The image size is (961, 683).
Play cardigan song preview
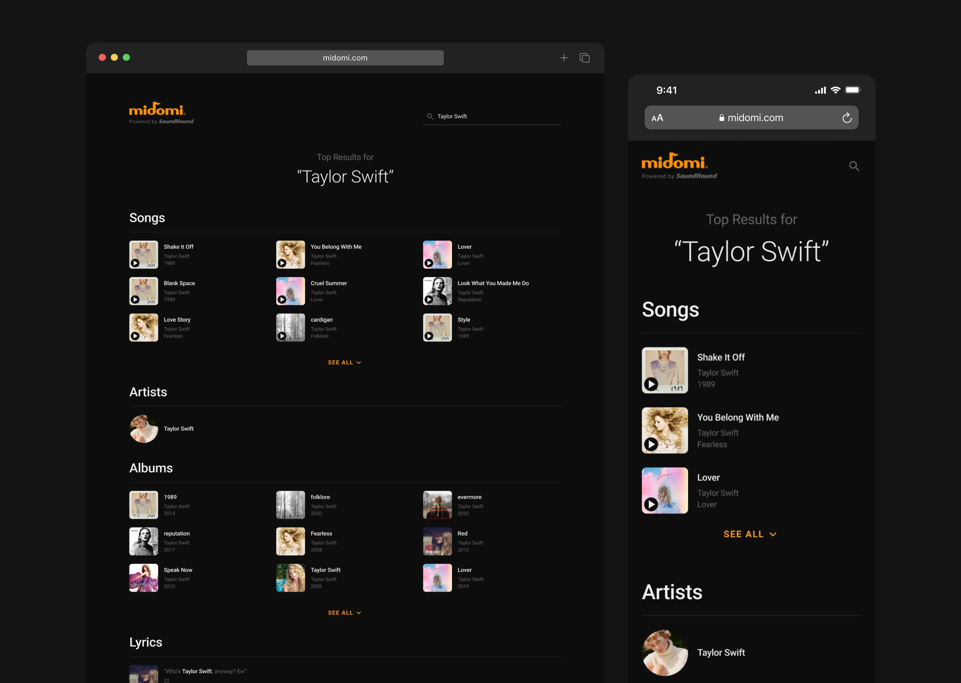point(282,335)
